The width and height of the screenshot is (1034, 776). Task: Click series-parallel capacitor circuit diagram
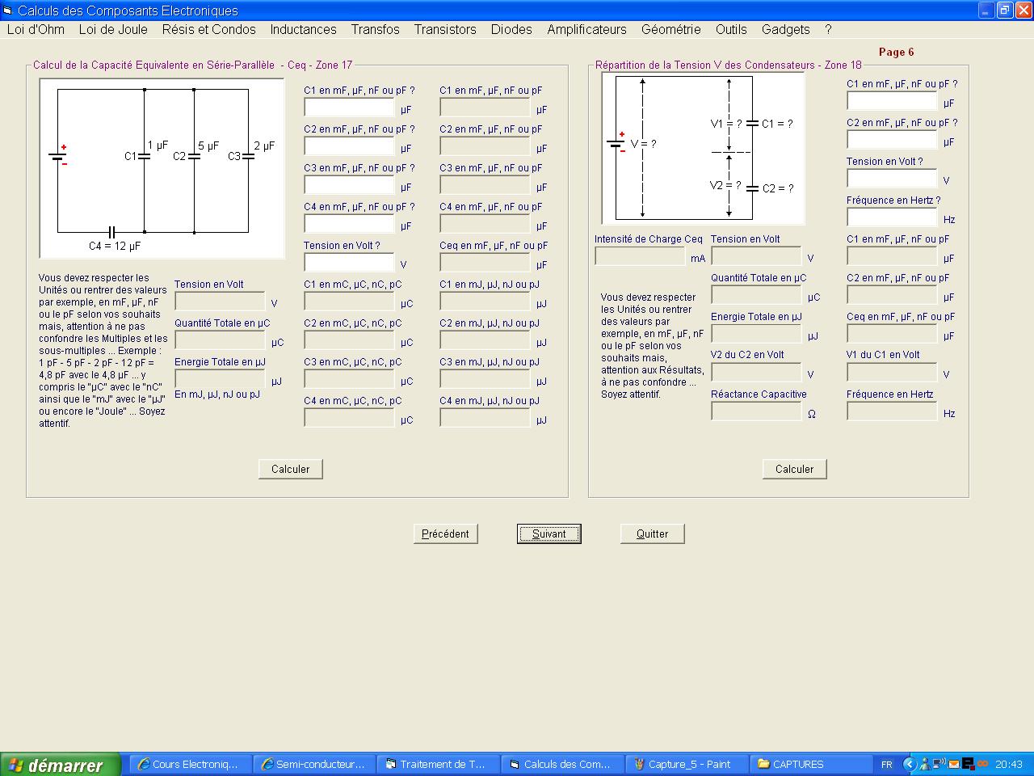(162, 168)
